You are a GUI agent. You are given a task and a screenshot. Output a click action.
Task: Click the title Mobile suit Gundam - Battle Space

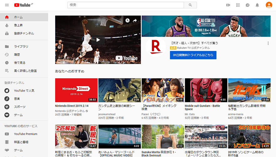tap(202, 107)
